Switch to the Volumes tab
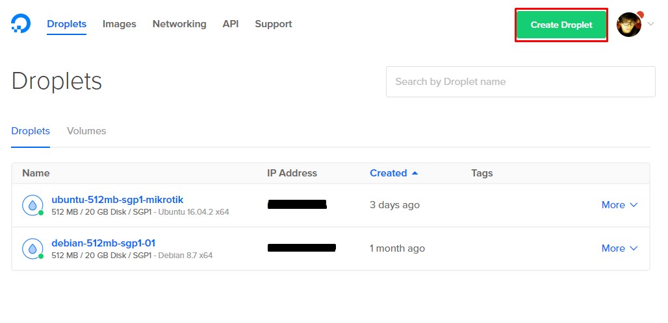Image resolution: width=668 pixels, height=323 pixels. (x=86, y=131)
